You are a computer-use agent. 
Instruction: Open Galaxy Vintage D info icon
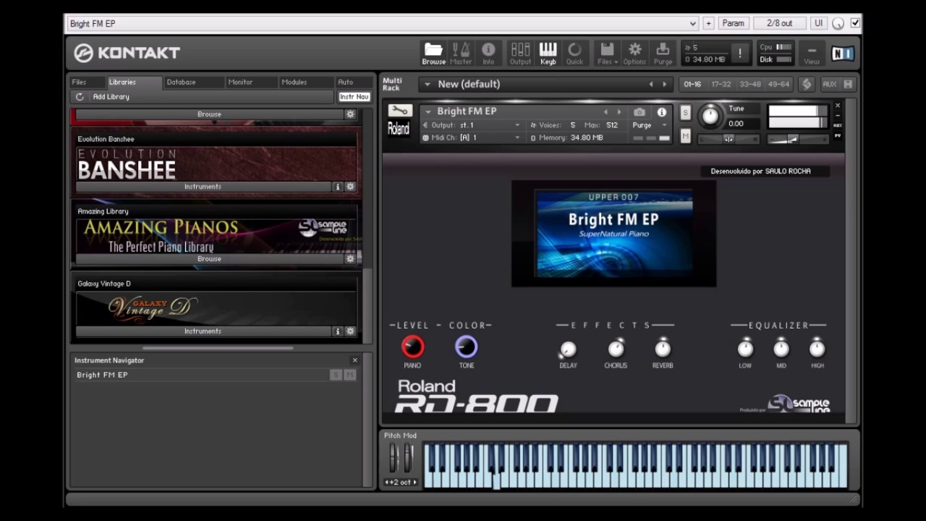point(337,331)
